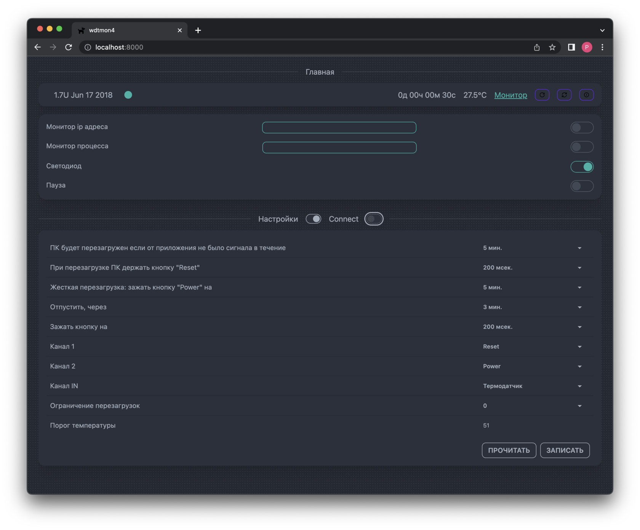Click the ПРОЧИТАТЬ button

click(x=509, y=450)
